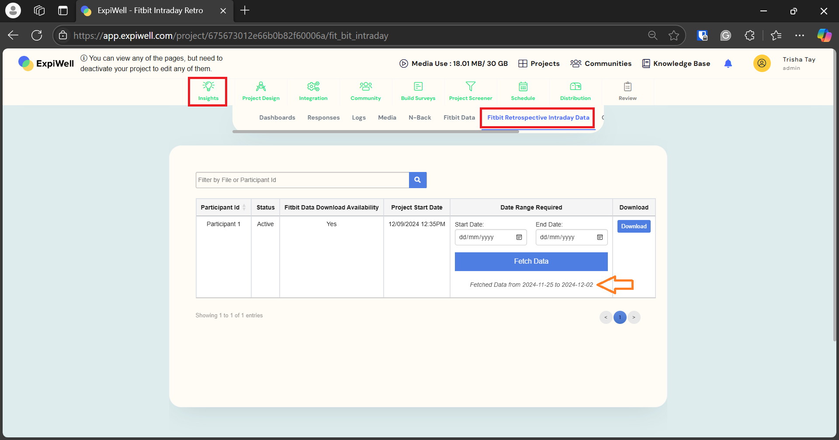
Task: Open the Schedule calendar icon
Action: 523,86
